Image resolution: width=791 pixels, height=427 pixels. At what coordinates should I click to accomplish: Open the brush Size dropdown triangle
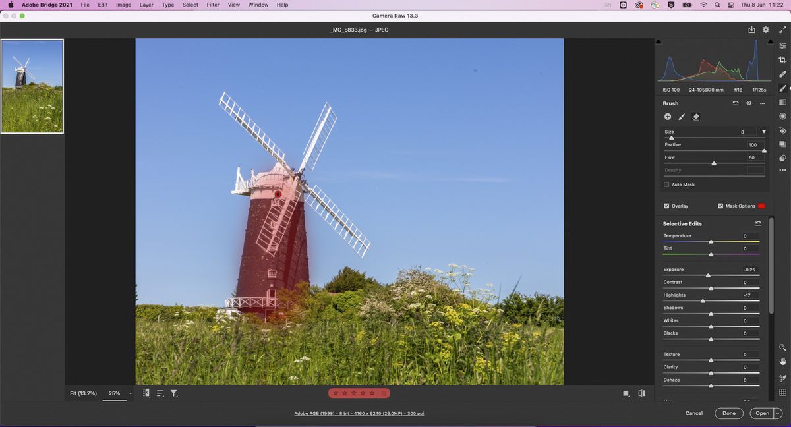pos(764,131)
